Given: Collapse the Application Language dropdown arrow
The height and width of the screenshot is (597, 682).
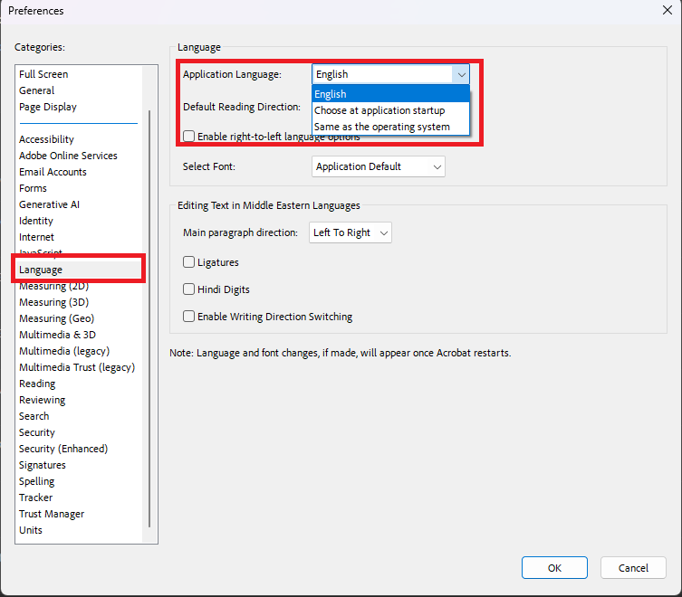Looking at the screenshot, I should click(461, 74).
